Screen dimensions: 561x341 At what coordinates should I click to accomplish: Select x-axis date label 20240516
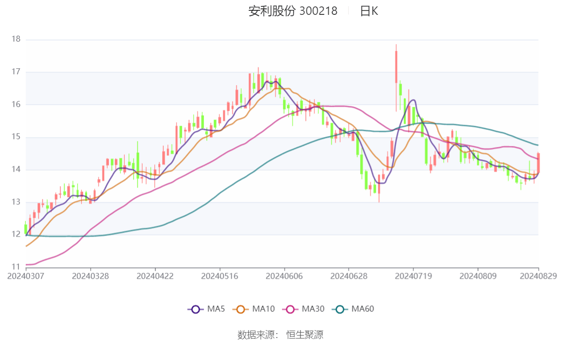click(x=220, y=276)
